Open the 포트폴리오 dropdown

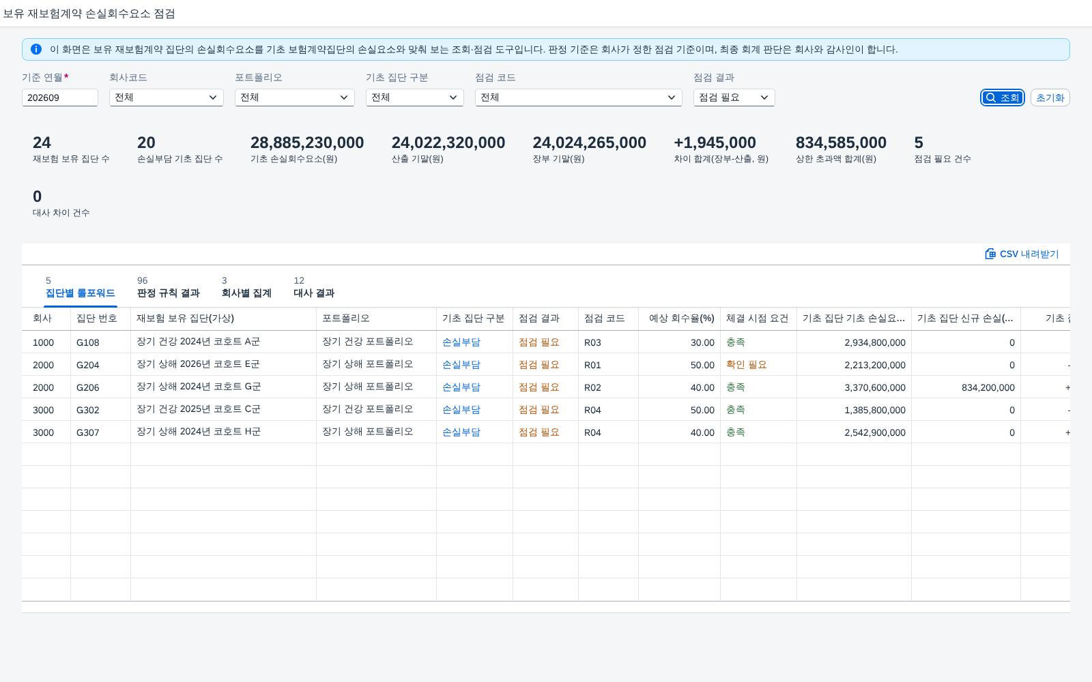[x=295, y=98]
